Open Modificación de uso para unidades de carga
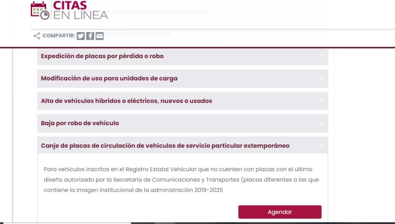This screenshot has height=224, width=395. tap(109, 78)
